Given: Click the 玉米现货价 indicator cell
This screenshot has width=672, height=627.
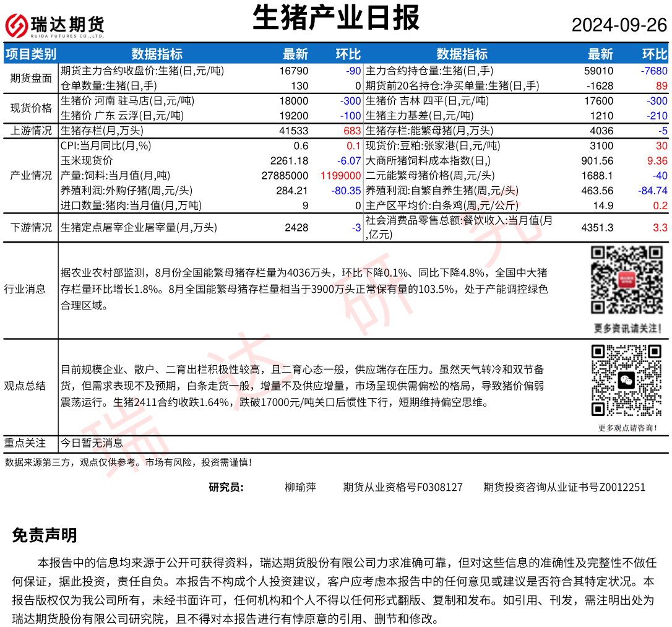Looking at the screenshot, I should (x=87, y=161).
